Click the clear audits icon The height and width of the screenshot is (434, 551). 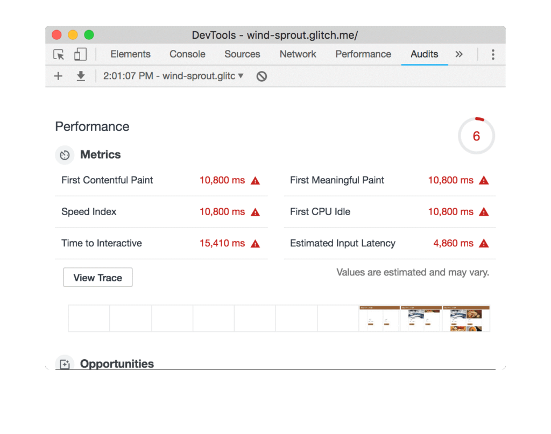click(262, 76)
